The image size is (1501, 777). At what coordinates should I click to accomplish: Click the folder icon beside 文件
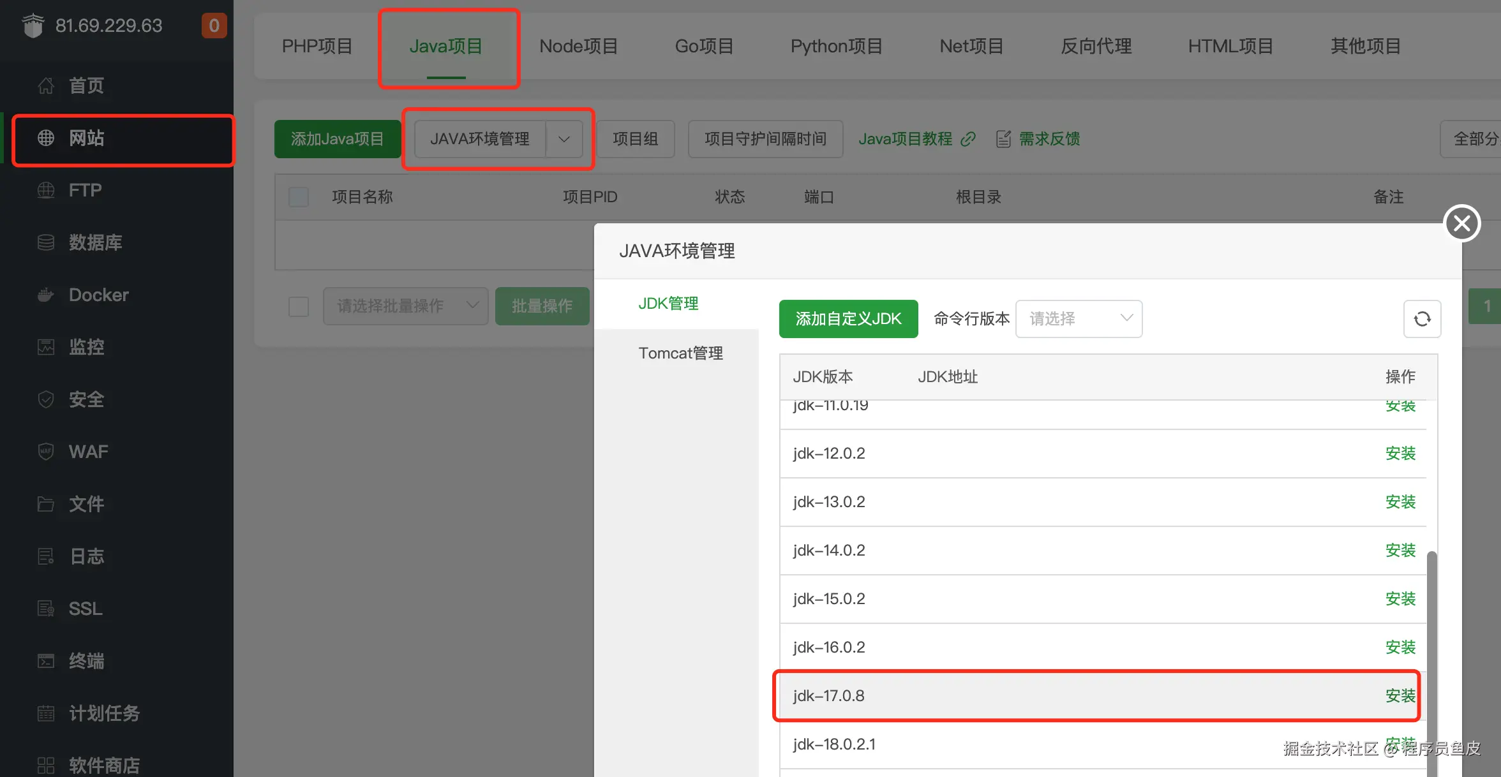(x=46, y=504)
